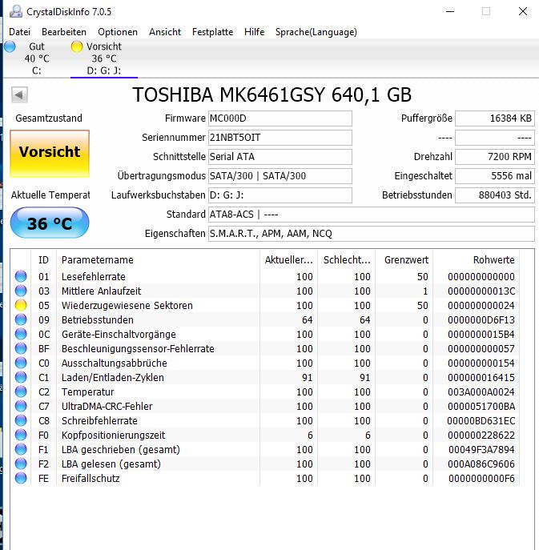This screenshot has width=539, height=550.
Task: Minimize the CrystalDiskInfo window
Action: (450, 11)
